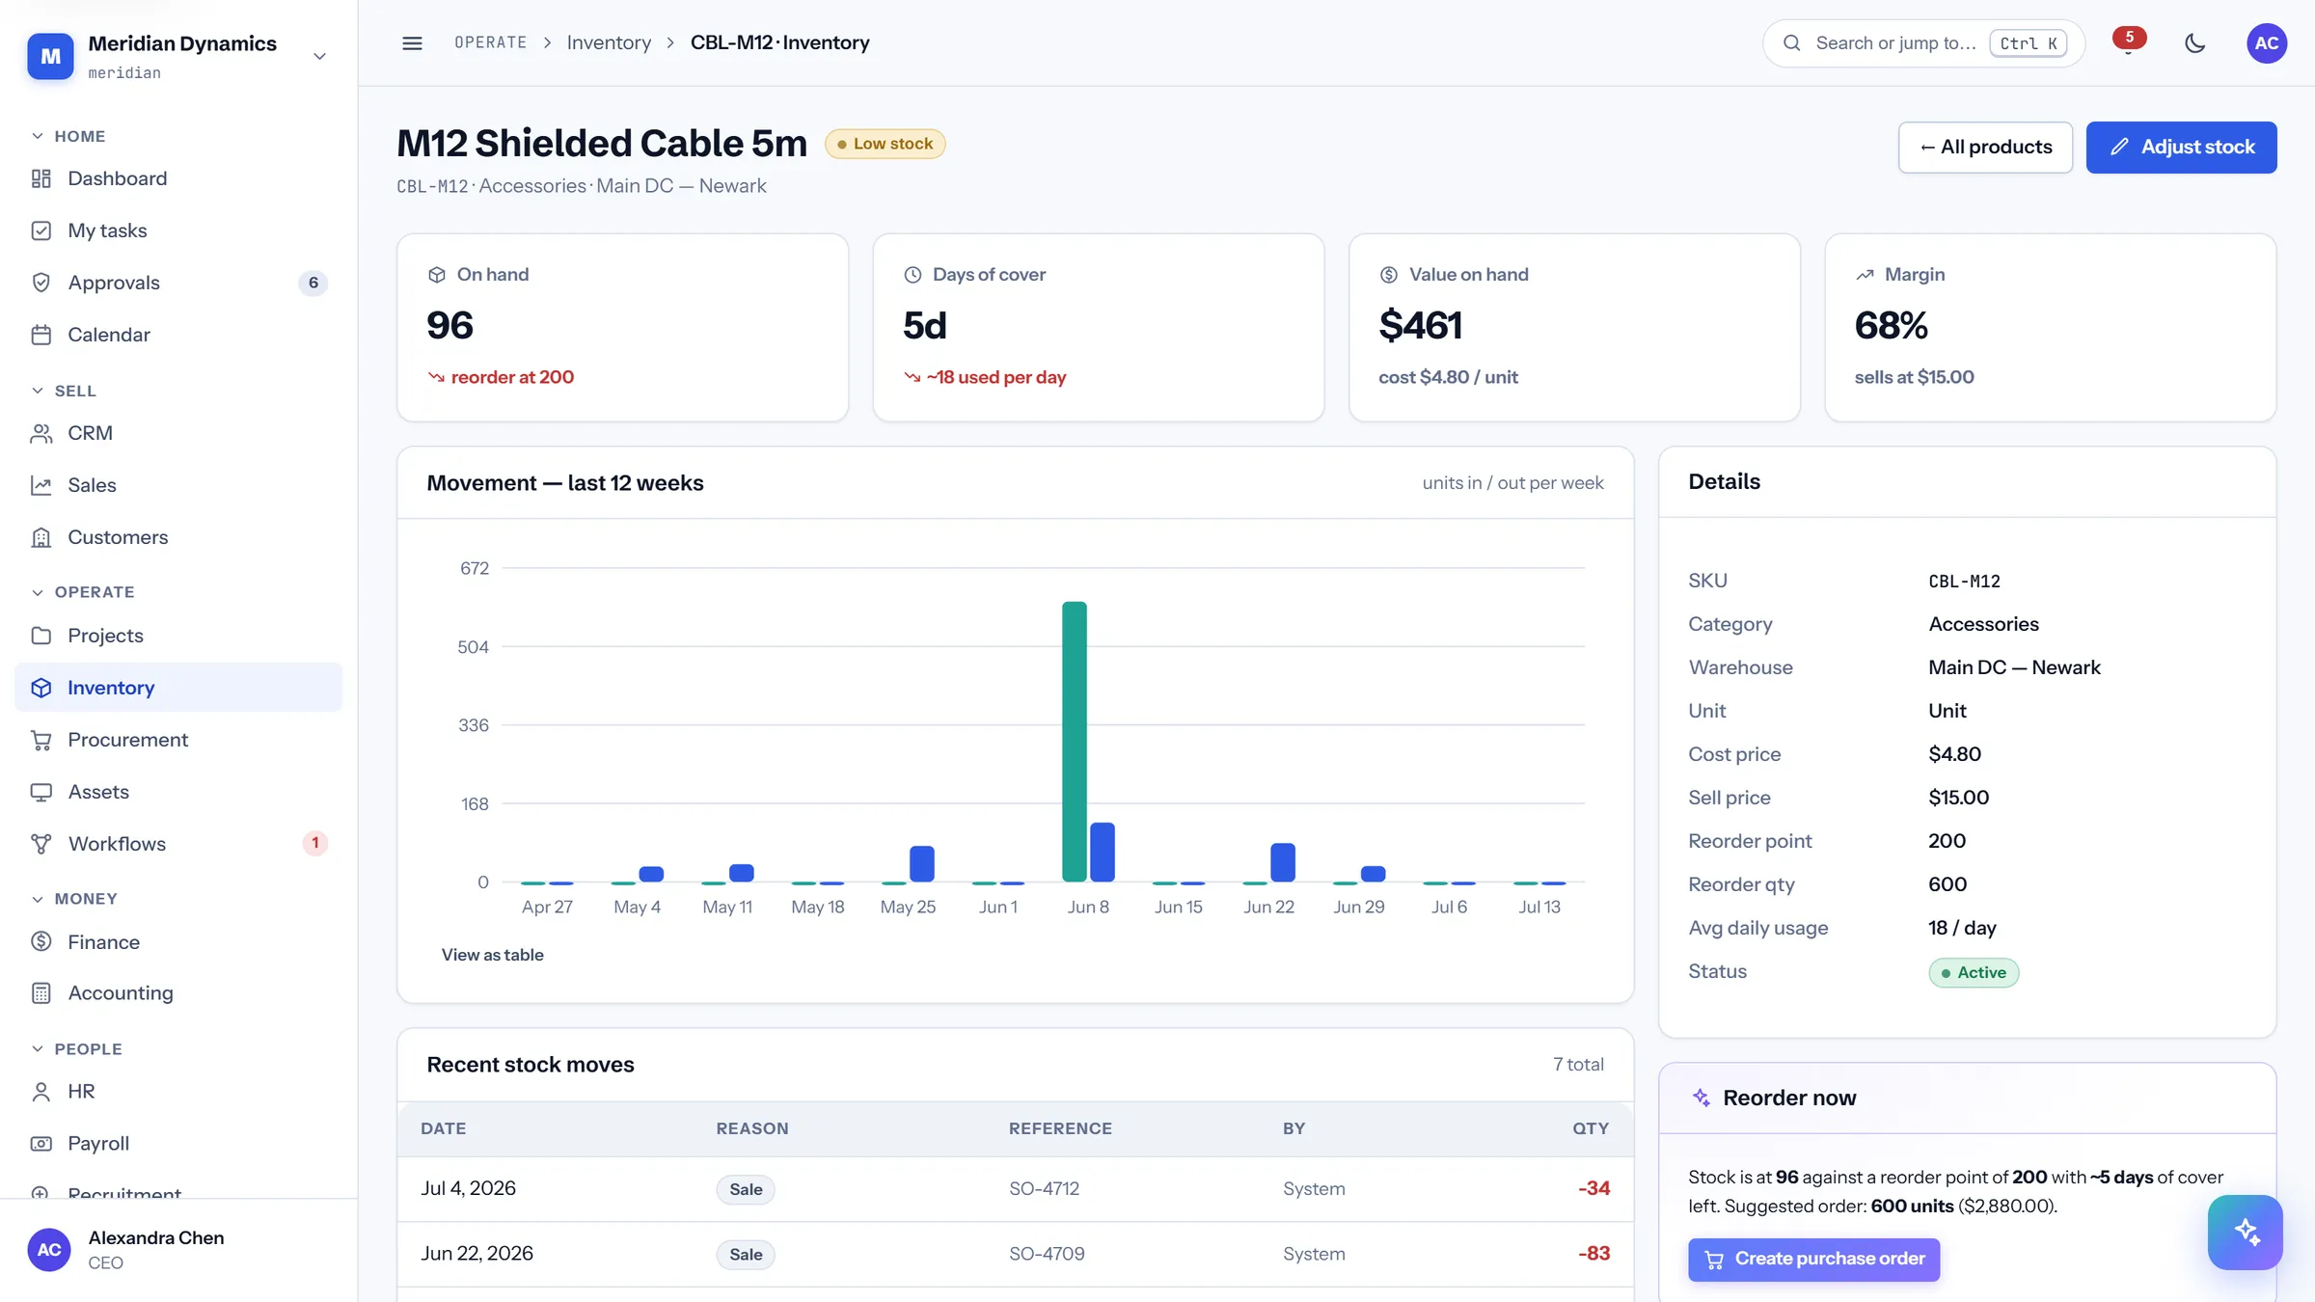Click the Meridian Dynamics M logo
Viewport: 2315px width, 1302px height.
pyautogui.click(x=50, y=56)
